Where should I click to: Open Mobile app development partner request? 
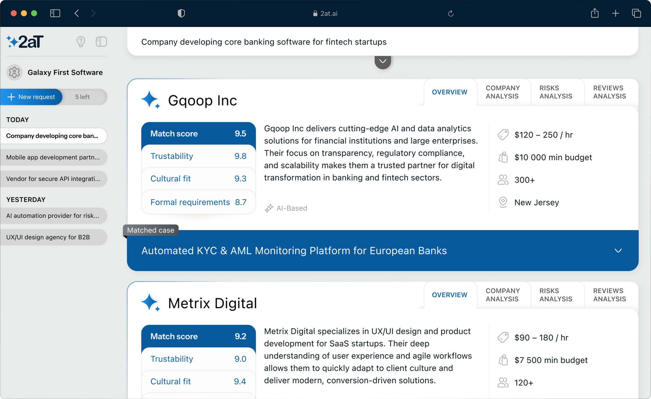point(53,157)
